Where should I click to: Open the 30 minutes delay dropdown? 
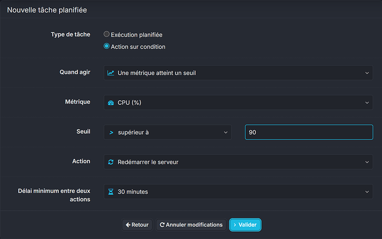point(238,192)
